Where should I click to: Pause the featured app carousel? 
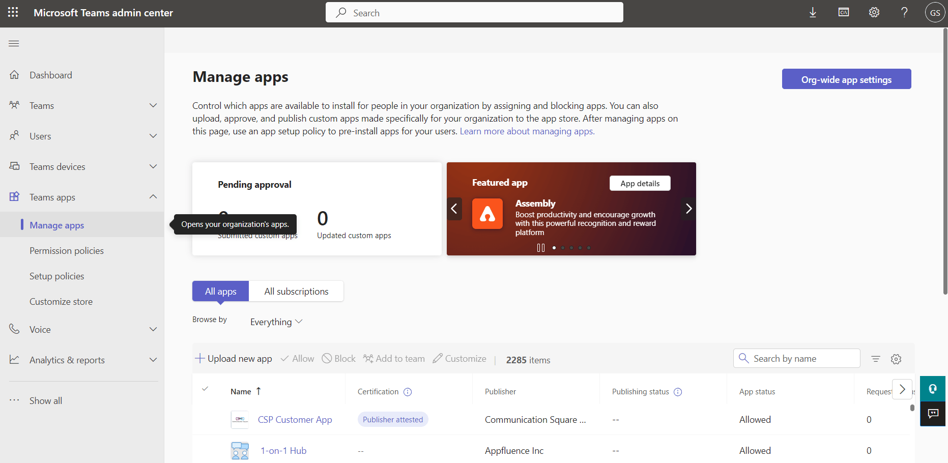click(541, 248)
